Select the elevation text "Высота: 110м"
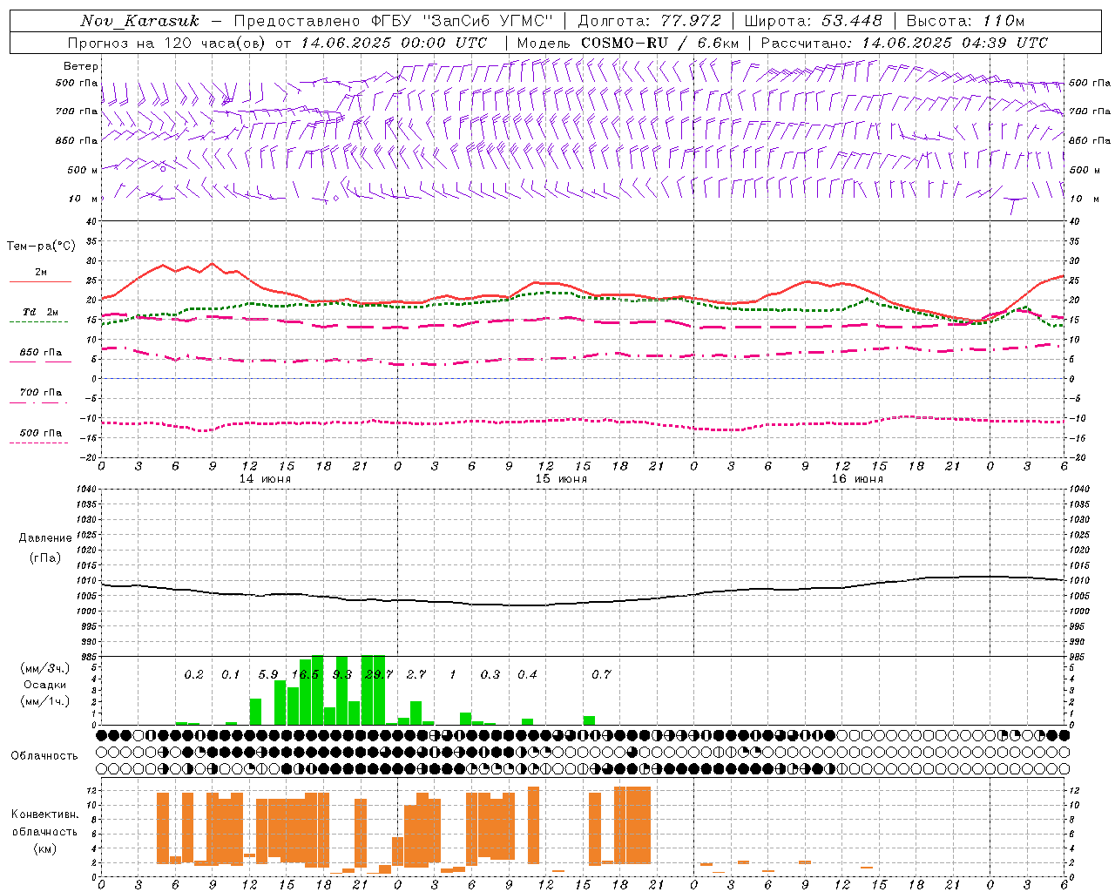The width and height of the screenshot is (1115, 892). click(x=965, y=21)
